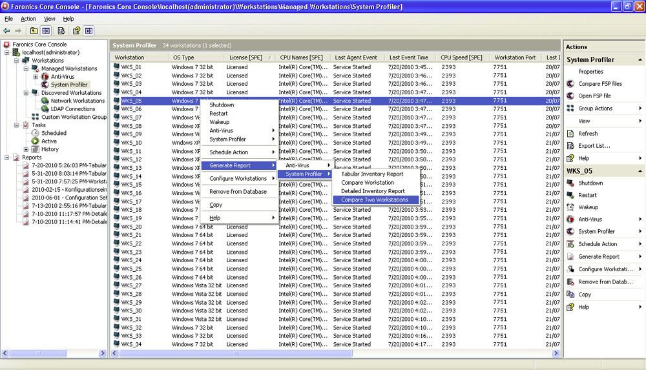
Task: Open the View menu
Action: (50, 19)
